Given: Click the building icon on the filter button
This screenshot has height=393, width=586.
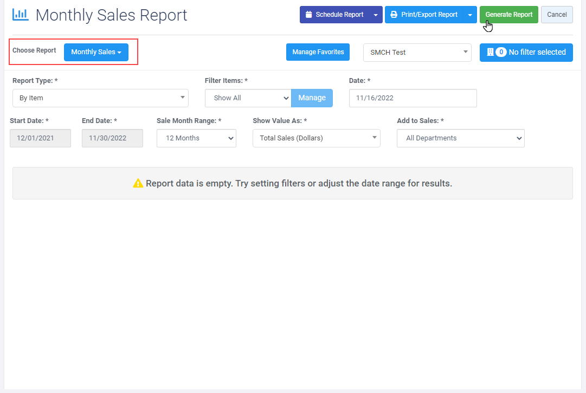Looking at the screenshot, I should coord(491,52).
